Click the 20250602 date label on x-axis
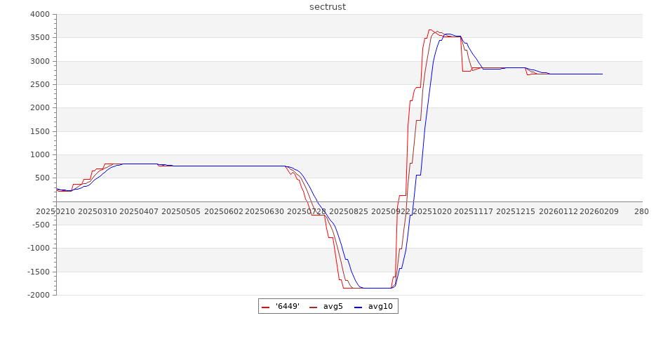This screenshot has height=351, width=656. [223, 211]
